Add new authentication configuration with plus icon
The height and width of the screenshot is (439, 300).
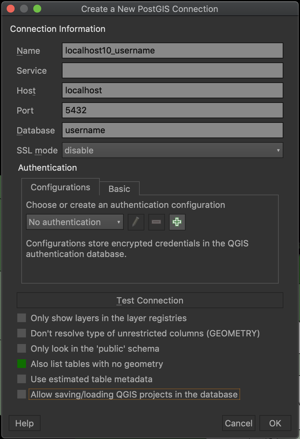[x=177, y=222]
